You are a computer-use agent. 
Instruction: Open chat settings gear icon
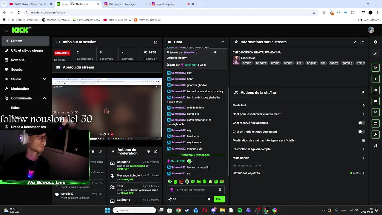[x=209, y=199]
